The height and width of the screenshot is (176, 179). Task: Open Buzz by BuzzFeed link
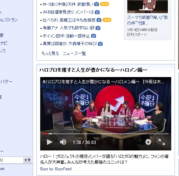click(56, 169)
